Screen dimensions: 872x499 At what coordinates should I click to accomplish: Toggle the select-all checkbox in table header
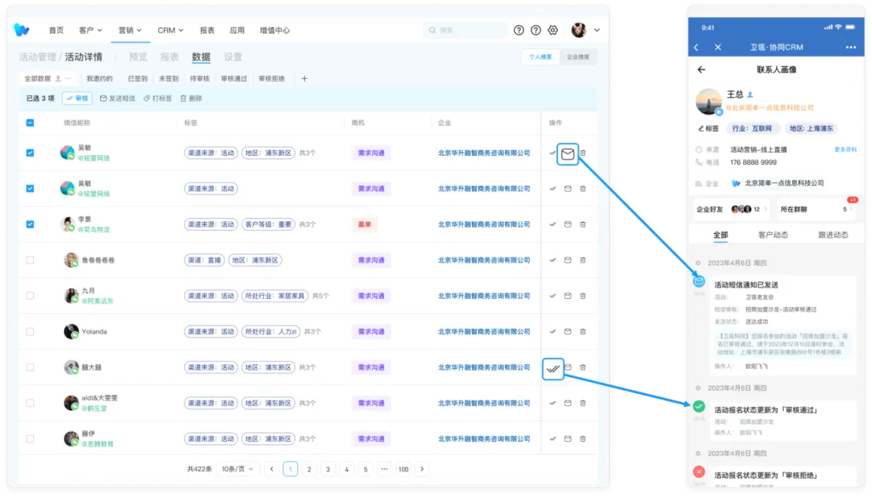tap(30, 123)
